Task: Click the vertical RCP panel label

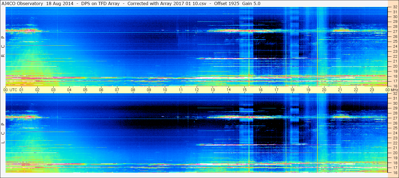Action: pos(3,47)
